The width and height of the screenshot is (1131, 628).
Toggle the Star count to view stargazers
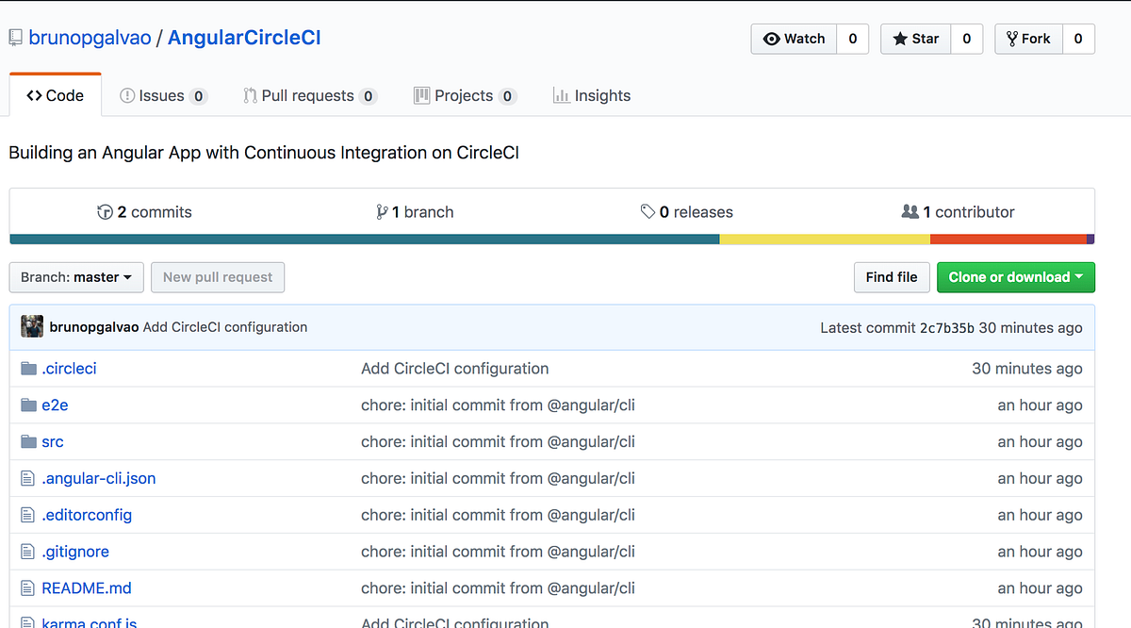pos(965,39)
